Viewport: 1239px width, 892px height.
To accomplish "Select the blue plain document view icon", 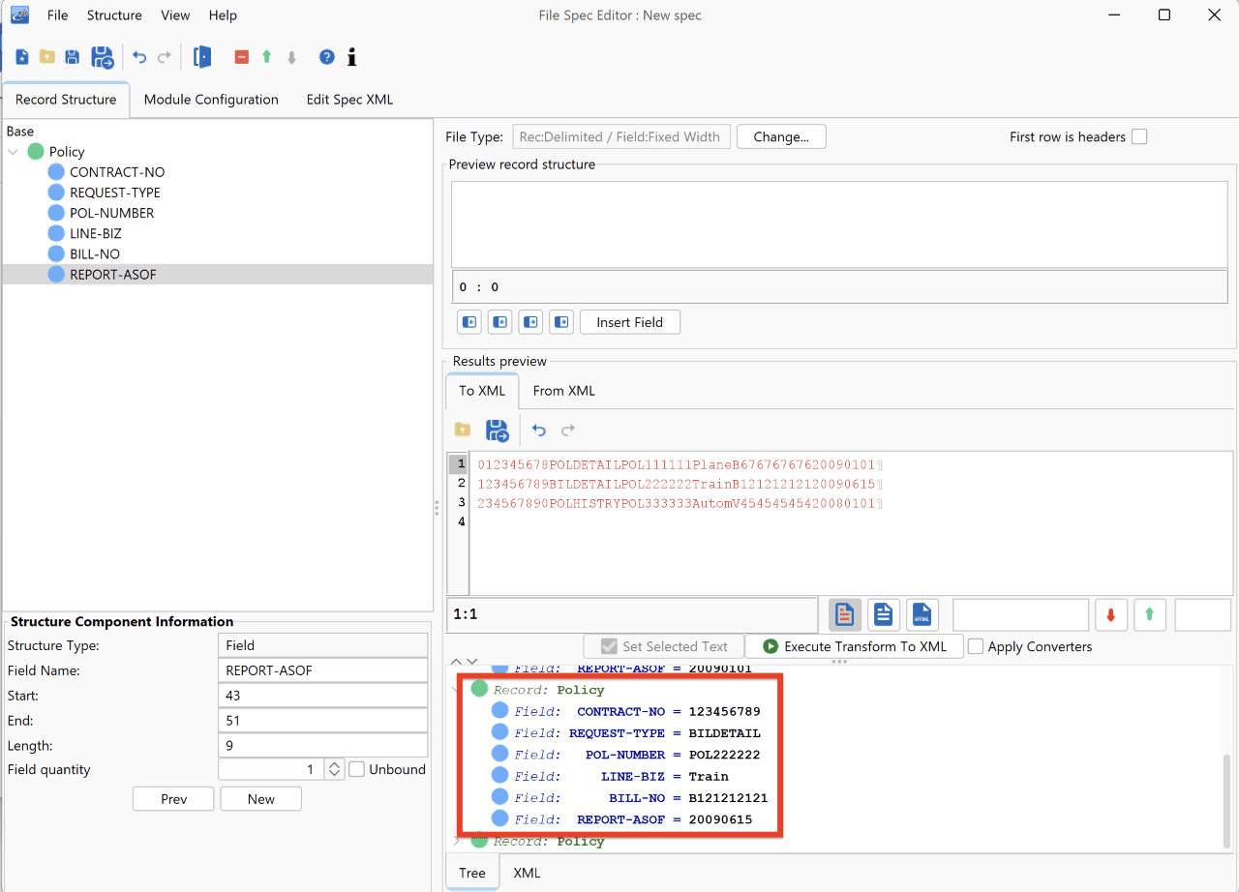I will point(883,614).
